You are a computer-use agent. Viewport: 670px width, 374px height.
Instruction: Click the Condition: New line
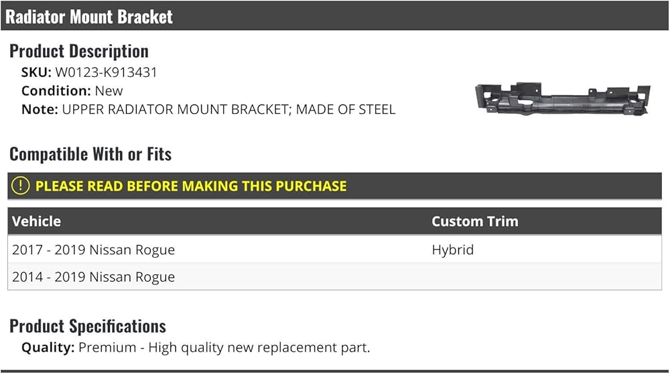[72, 91]
